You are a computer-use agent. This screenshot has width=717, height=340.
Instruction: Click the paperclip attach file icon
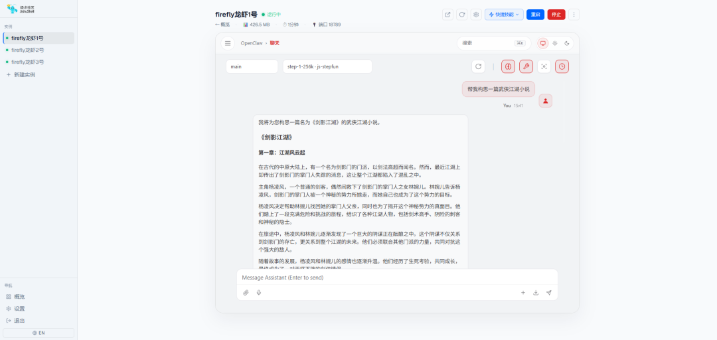(246, 293)
